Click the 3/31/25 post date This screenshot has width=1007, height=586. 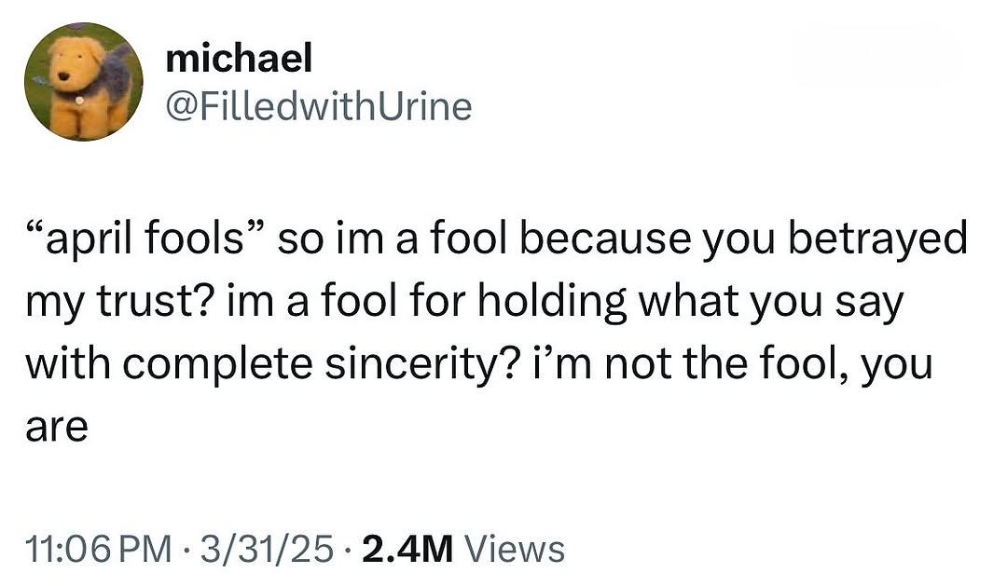[x=268, y=550]
